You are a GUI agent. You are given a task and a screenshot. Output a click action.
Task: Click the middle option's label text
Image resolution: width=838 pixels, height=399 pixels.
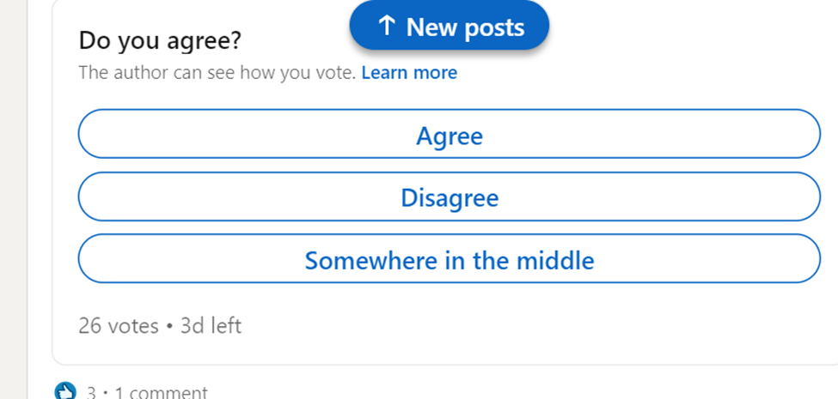point(450,260)
